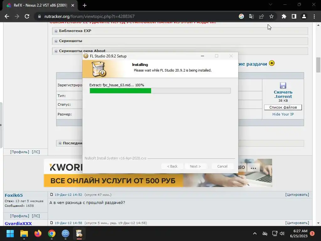Image resolution: width=321 pixels, height=241 pixels.
Task: Click the ...ие раздачи link by the arrow
Action: [253, 64]
